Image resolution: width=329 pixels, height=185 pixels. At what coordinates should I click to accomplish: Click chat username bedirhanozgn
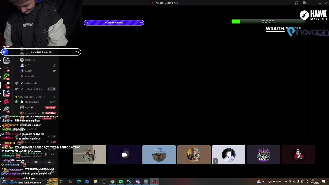(12, 165)
